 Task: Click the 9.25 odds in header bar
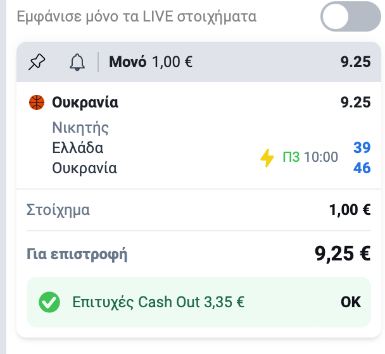click(x=355, y=62)
